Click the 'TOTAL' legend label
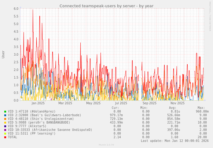213x148 pixels. (12, 137)
